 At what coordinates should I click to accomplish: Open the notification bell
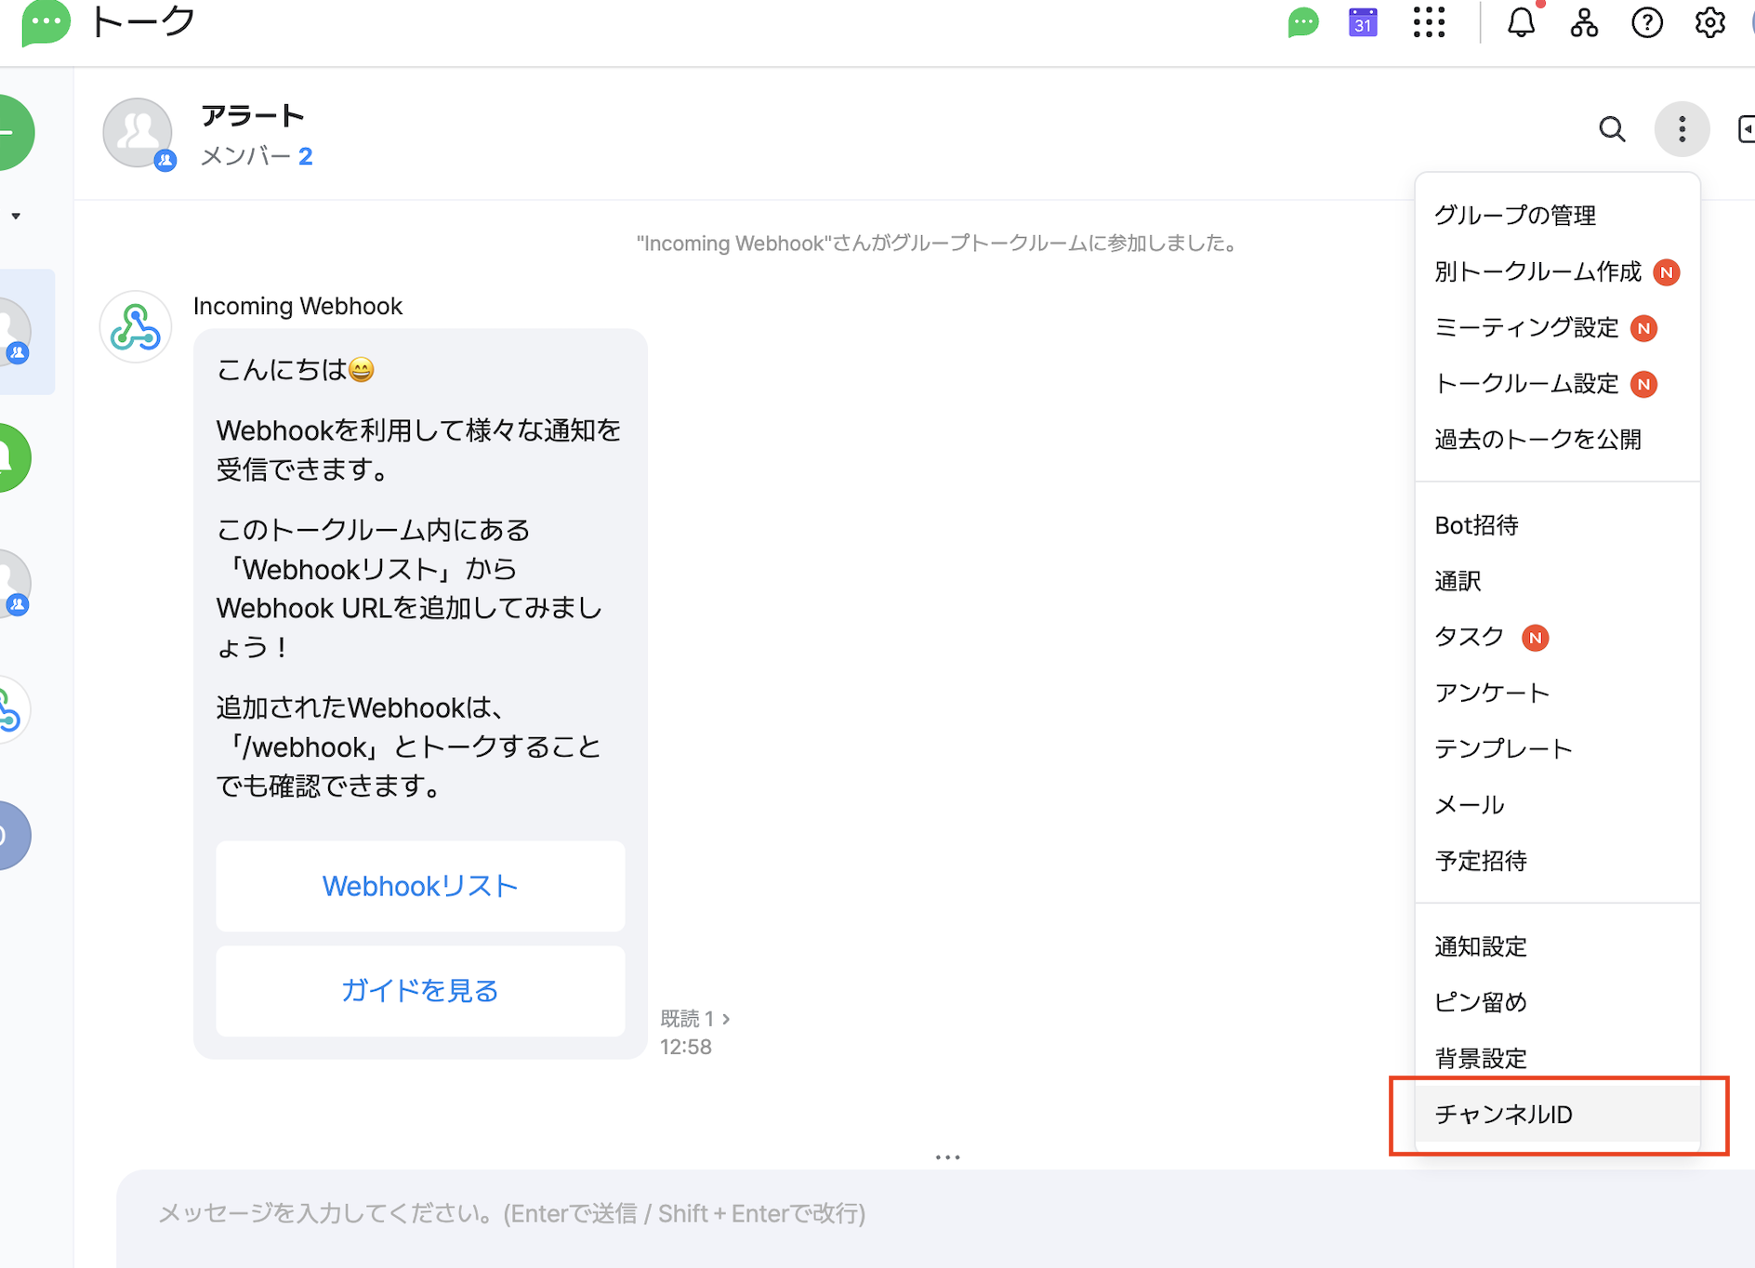[1521, 21]
